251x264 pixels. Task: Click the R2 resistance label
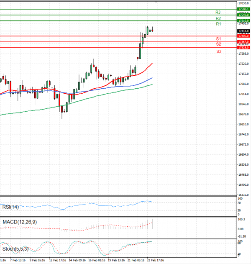click(218, 18)
